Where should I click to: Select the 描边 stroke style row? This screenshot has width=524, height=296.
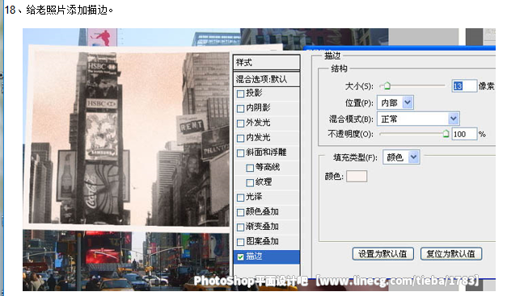coord(266,256)
